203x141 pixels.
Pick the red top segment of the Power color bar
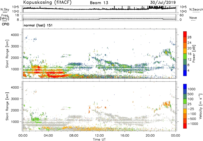click(x=185, y=34)
